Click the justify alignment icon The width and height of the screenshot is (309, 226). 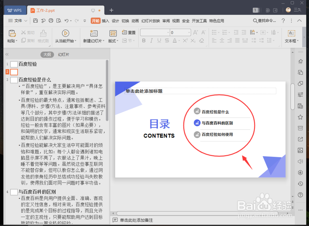point(237,41)
